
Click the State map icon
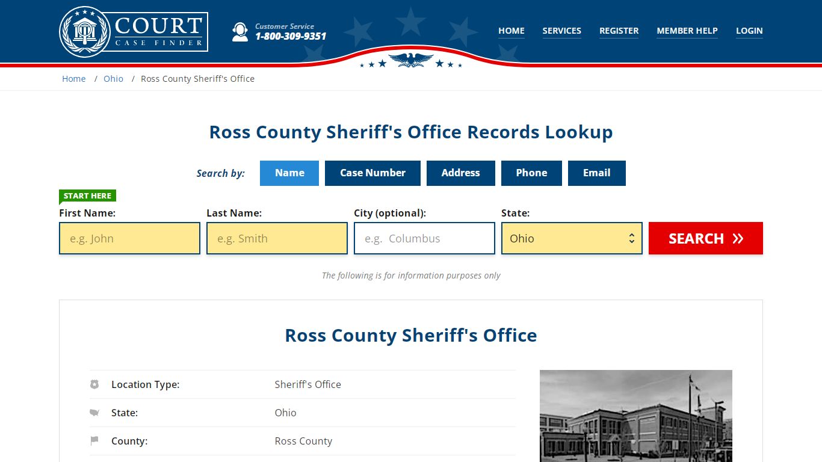(94, 412)
